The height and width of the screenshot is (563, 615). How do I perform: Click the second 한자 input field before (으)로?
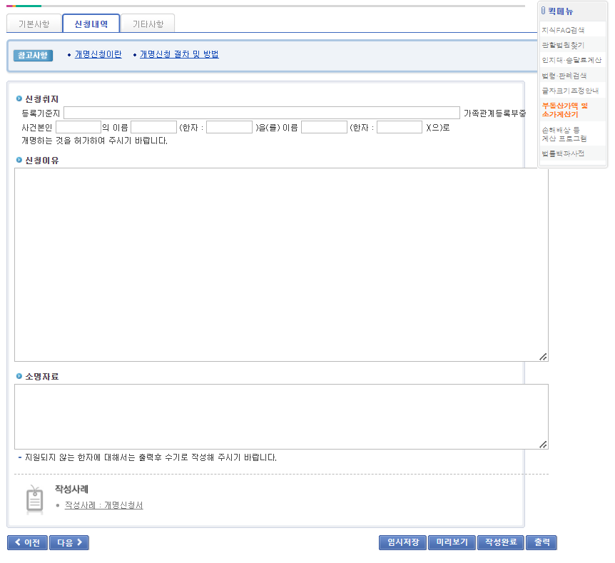400,127
